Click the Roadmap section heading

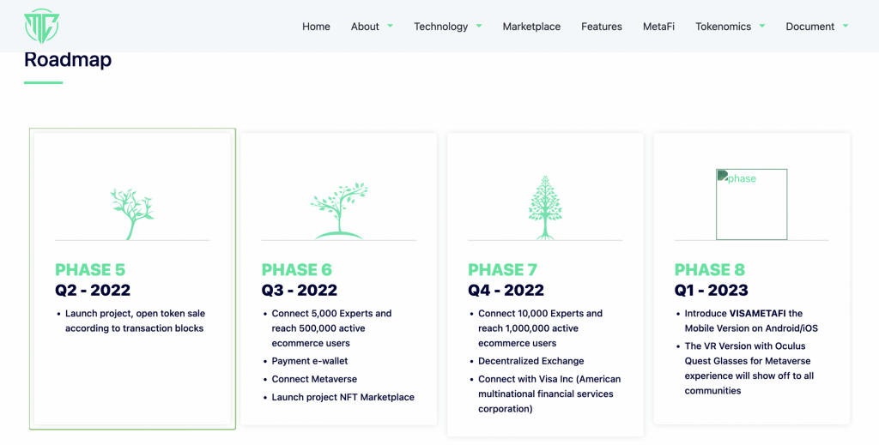pos(68,60)
